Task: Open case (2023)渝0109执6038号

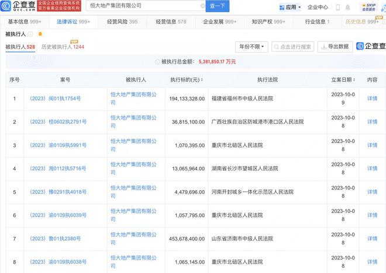Action: (58, 262)
